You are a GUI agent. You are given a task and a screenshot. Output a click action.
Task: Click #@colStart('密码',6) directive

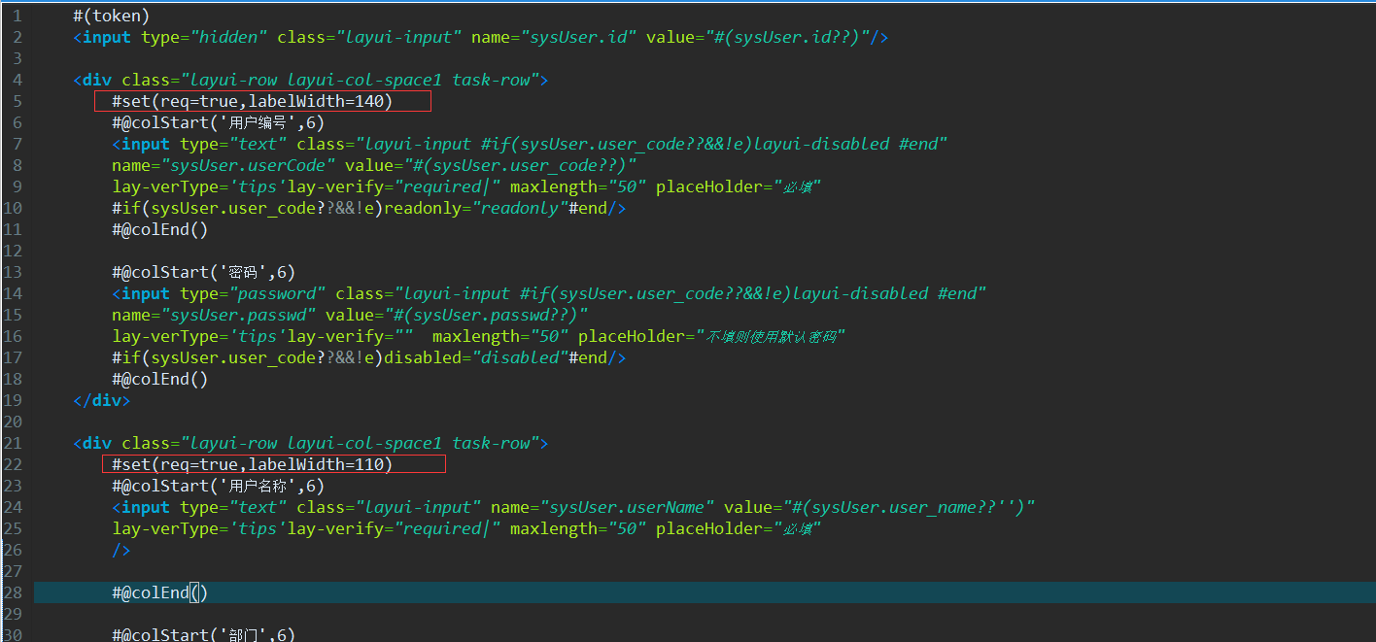[x=204, y=272]
